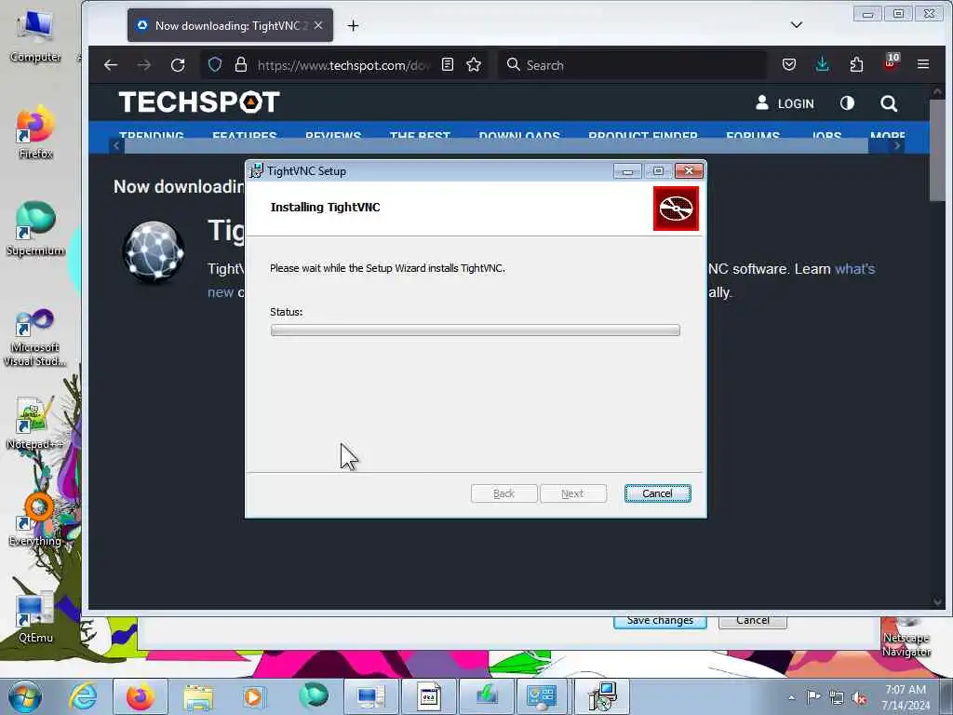This screenshot has height=715, width=953.
Task: Open the FORUMS nav item
Action: tap(753, 135)
